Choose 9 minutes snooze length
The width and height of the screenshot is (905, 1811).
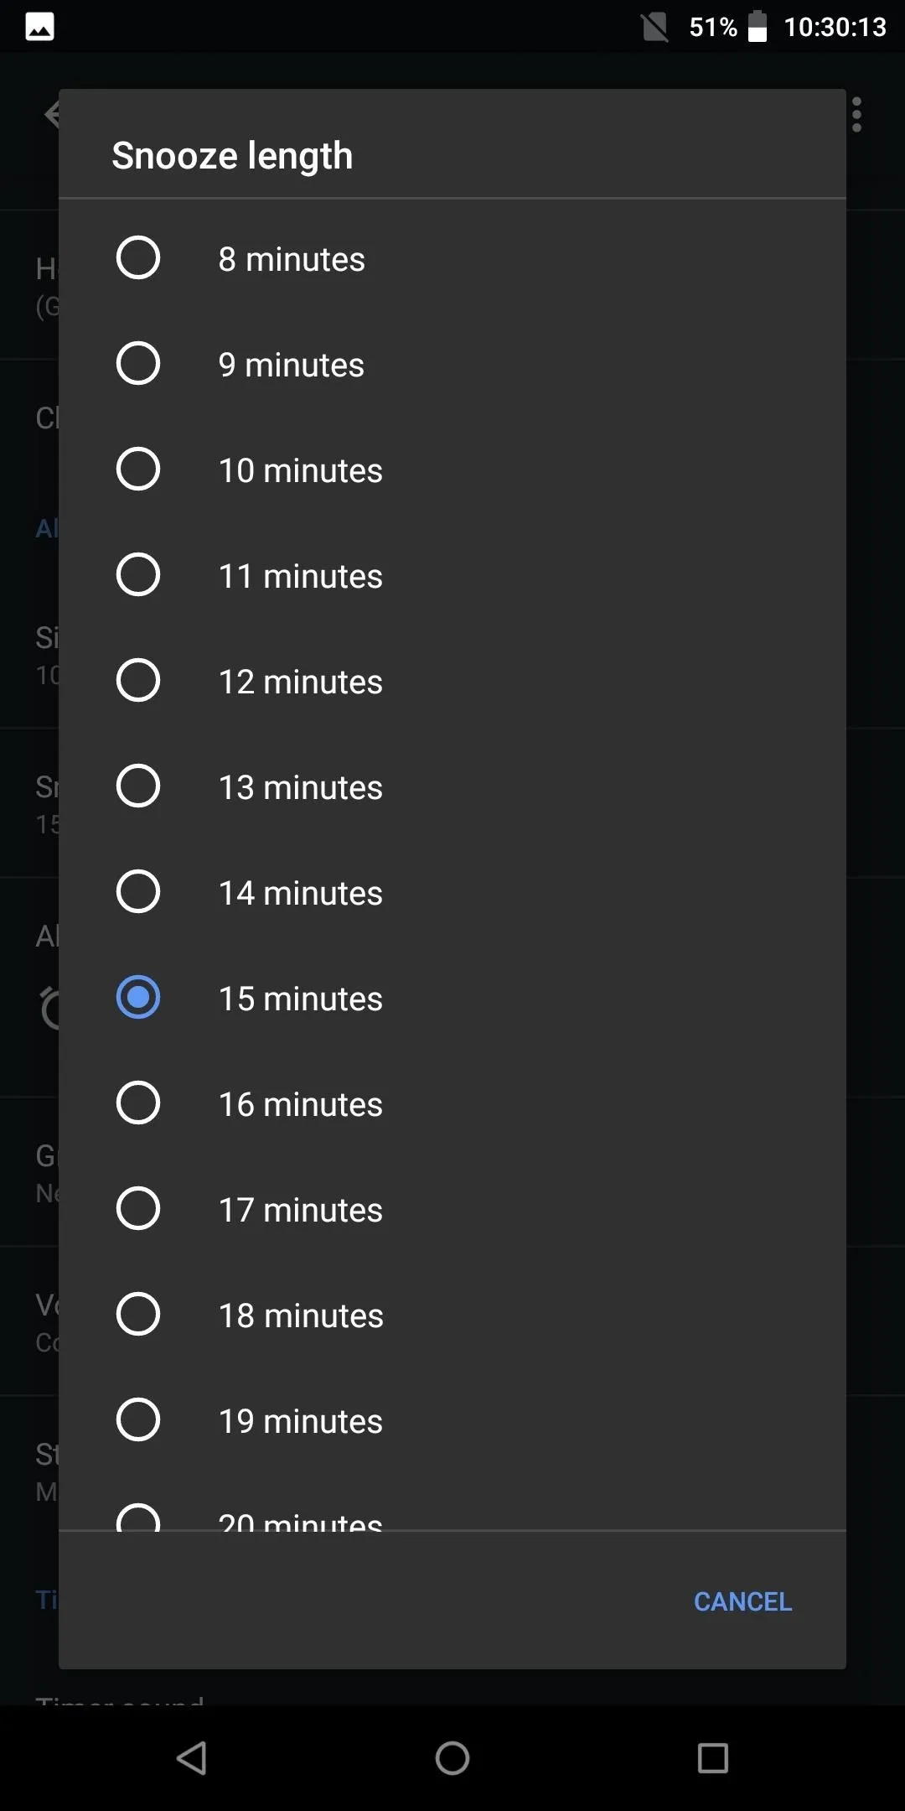(452, 363)
